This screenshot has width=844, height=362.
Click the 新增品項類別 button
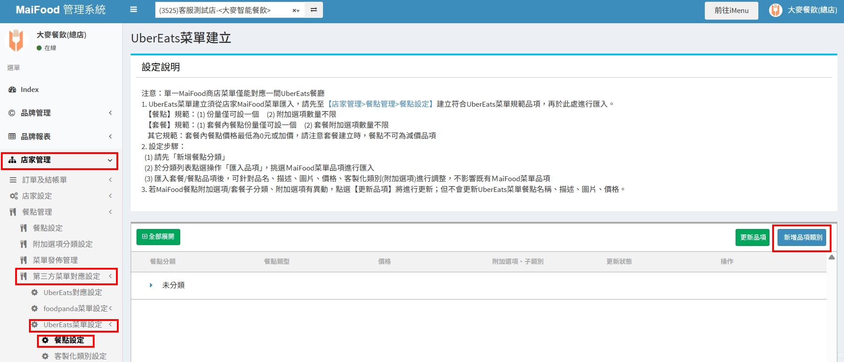(803, 237)
